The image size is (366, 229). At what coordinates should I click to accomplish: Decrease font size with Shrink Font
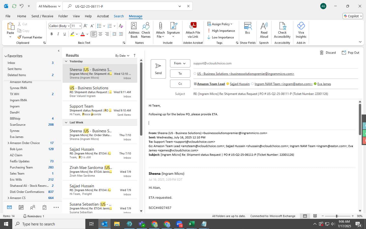[92, 26]
